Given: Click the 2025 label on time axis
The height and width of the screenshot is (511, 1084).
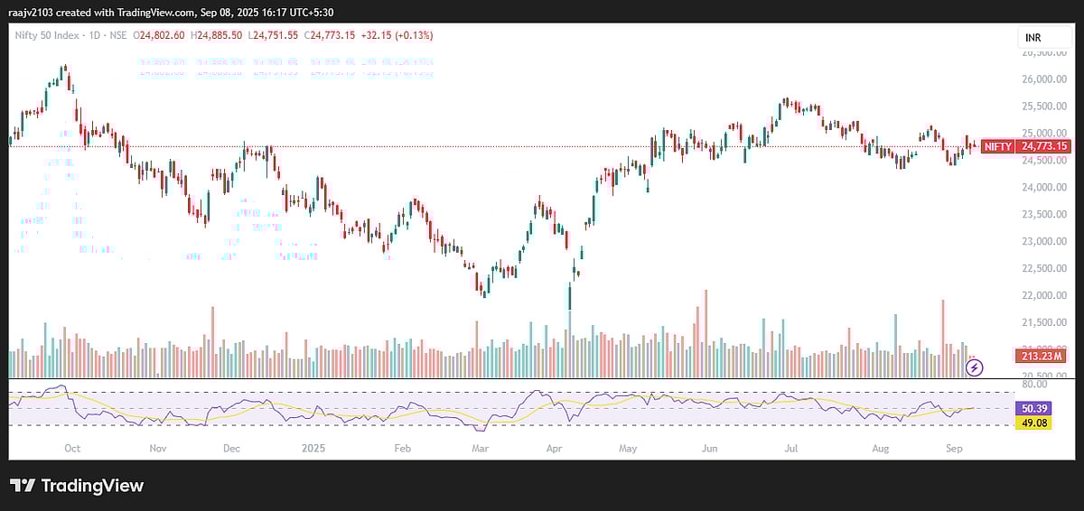Looking at the screenshot, I should pos(313,448).
